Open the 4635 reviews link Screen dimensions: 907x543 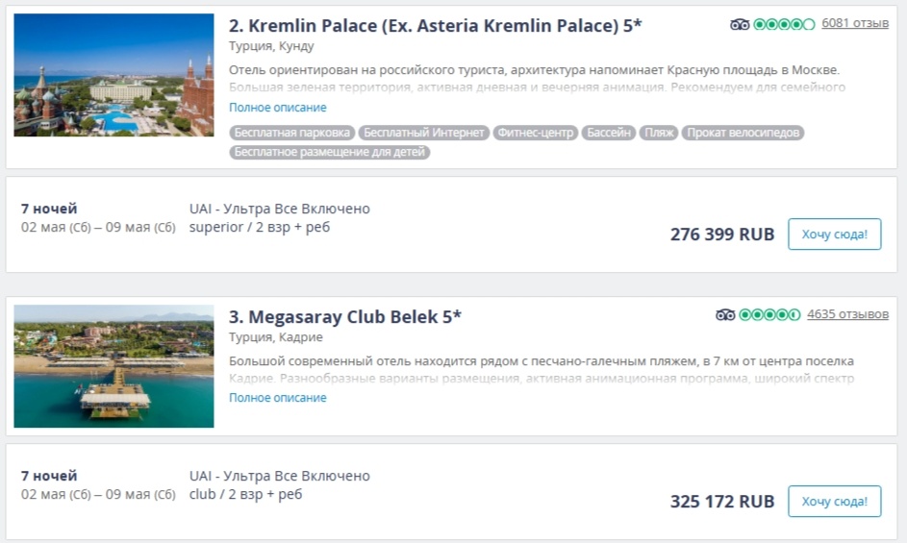(x=847, y=313)
